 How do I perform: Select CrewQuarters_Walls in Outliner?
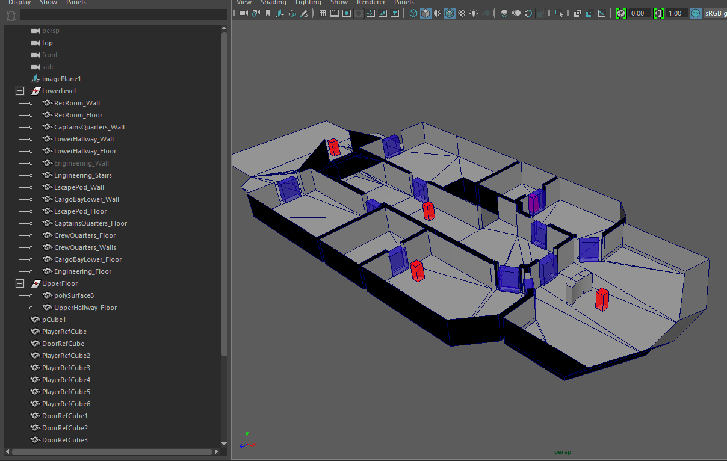85,247
